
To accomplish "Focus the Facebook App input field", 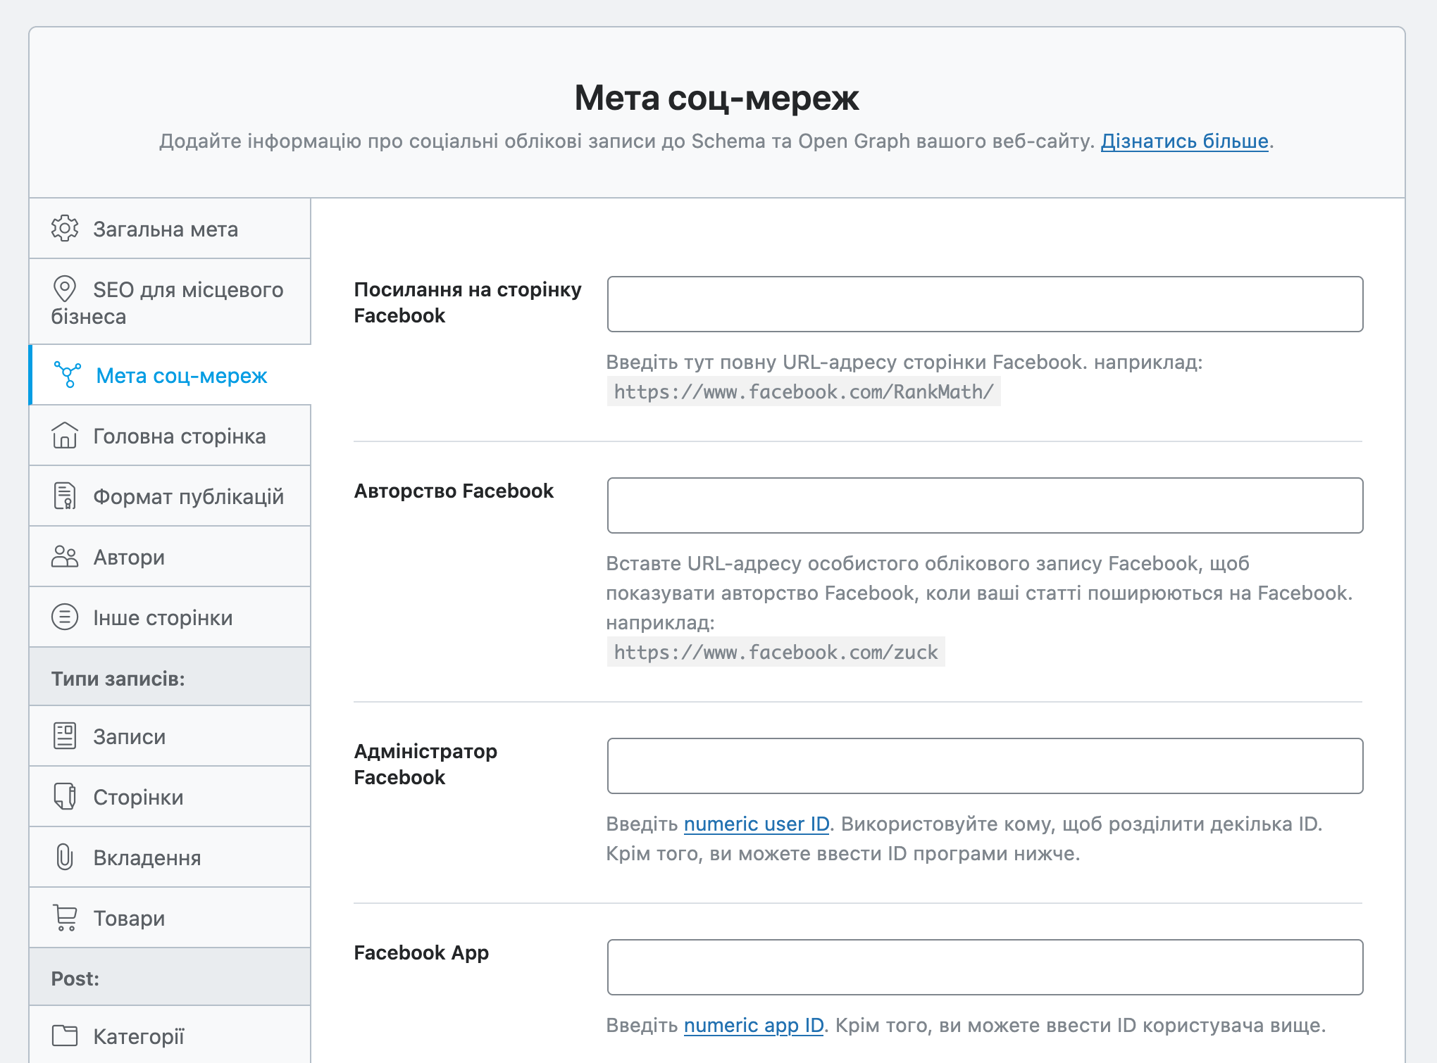I will pyautogui.click(x=985, y=967).
